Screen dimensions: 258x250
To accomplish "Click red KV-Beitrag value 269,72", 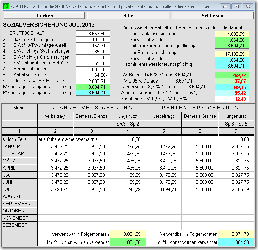I will coord(232,75).
